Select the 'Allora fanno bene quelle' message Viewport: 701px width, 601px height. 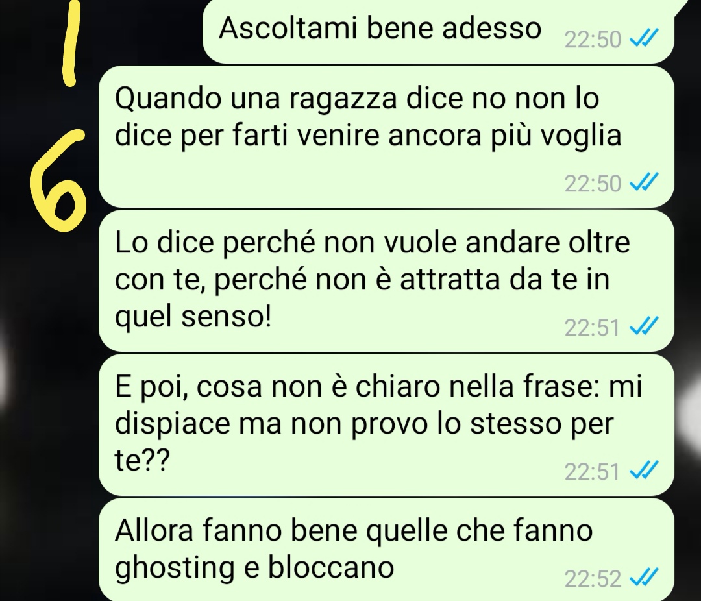tap(386, 550)
